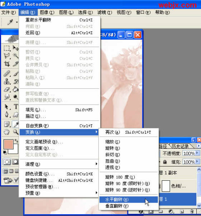Select the Notes tool
The width and height of the screenshot is (201, 216).
click(6, 124)
